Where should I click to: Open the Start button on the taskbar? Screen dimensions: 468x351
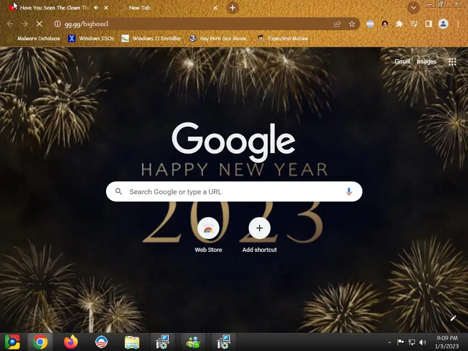12,342
